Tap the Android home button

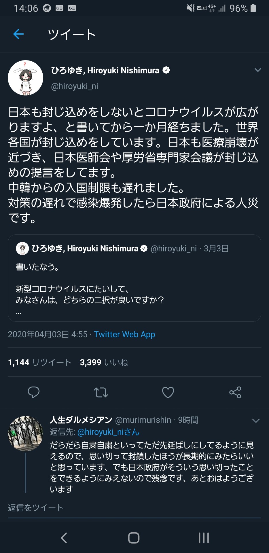pyautogui.click(x=134, y=537)
